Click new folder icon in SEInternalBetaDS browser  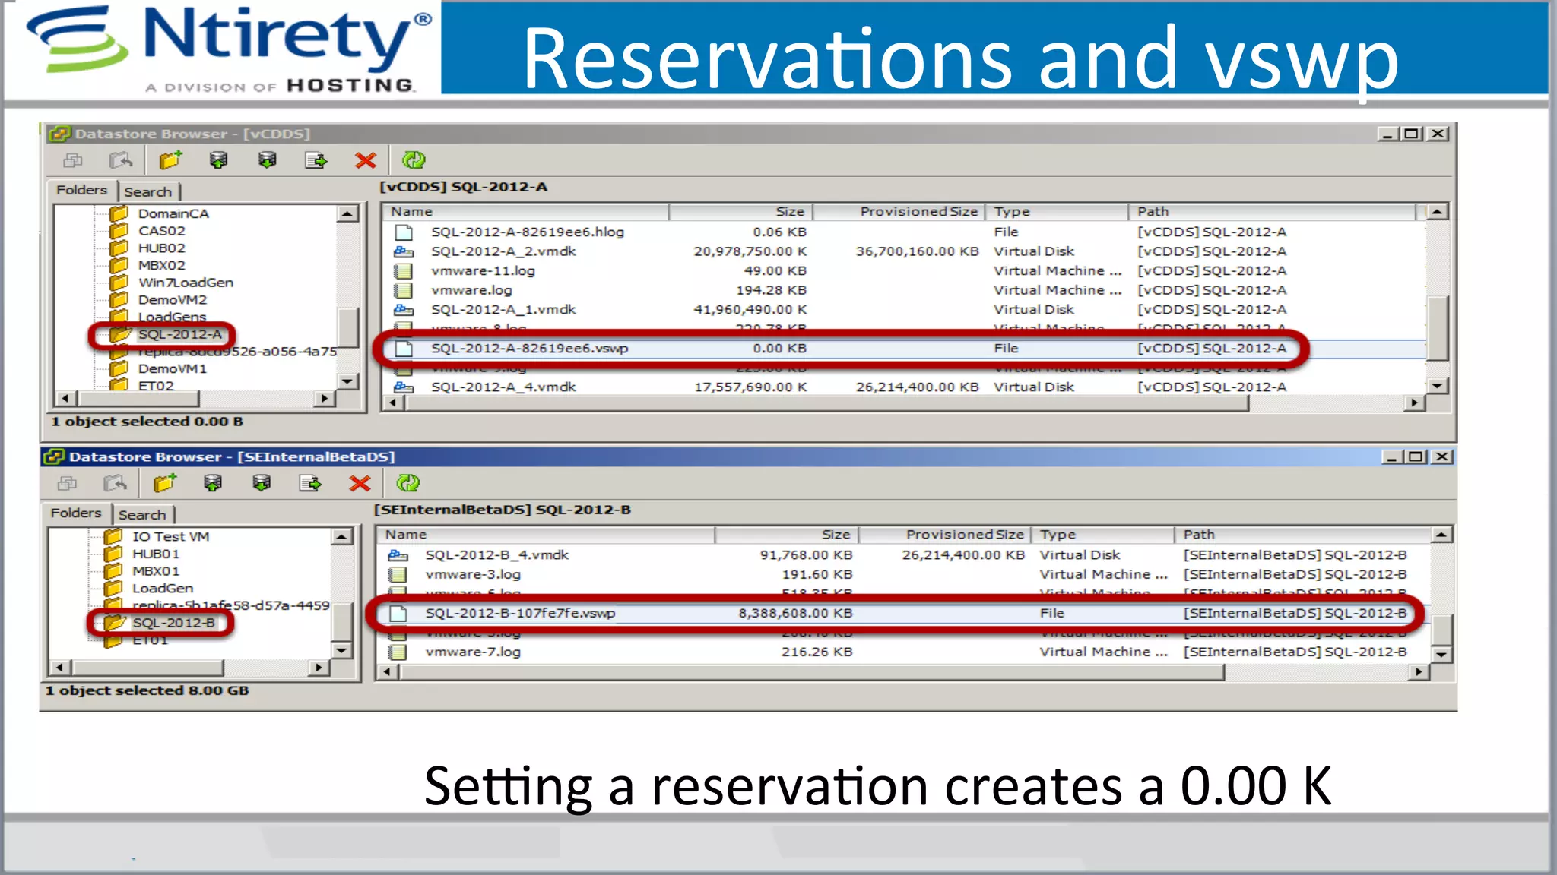pyautogui.click(x=165, y=483)
